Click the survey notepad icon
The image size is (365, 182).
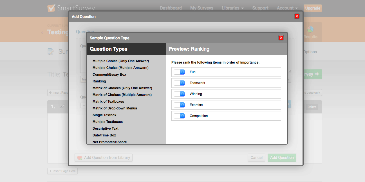[51, 51]
